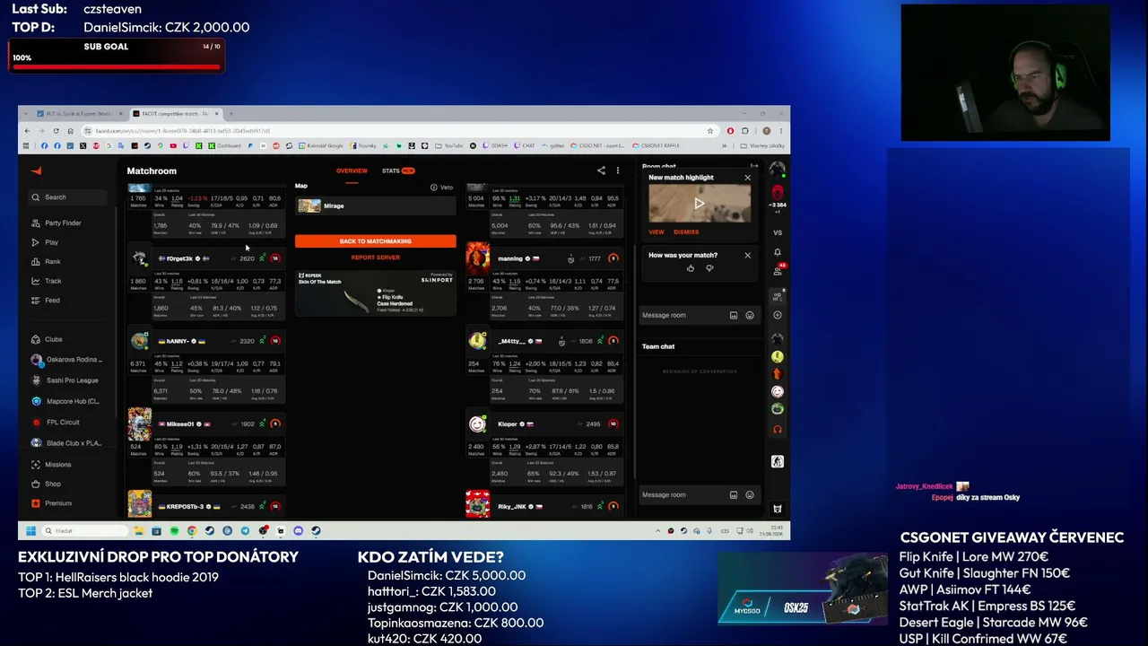Give the match a thumbs down
1148x646 pixels.
tap(709, 268)
